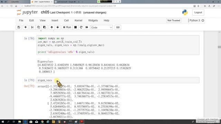Add this page to favorites with the star
The height and width of the screenshot is (124, 221).
coord(198,6)
